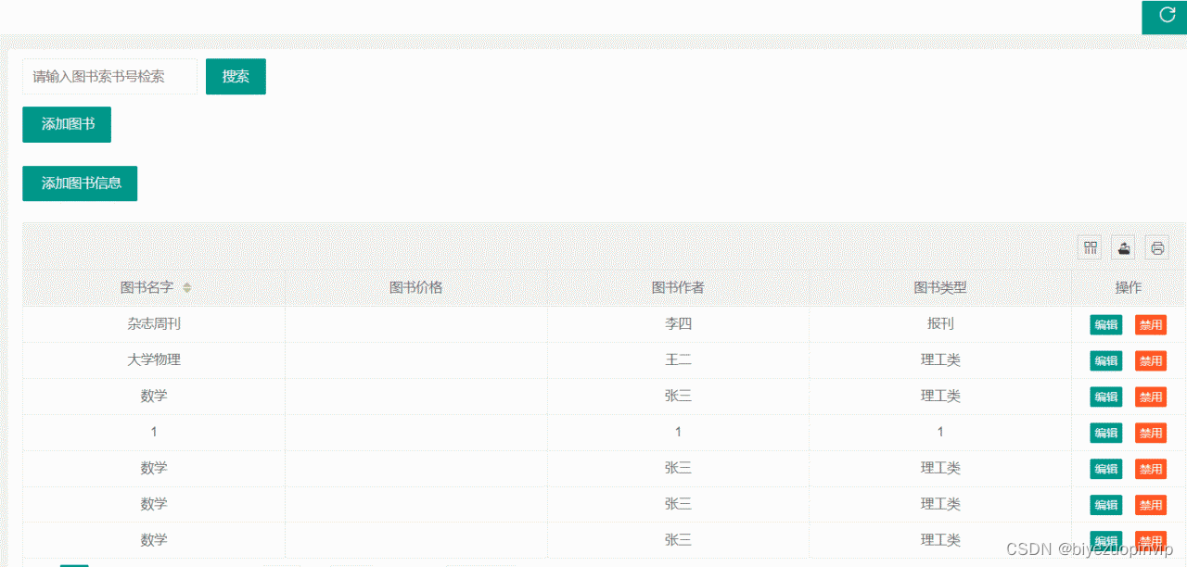
Task: Click the 操作 column header
Action: (x=1129, y=287)
